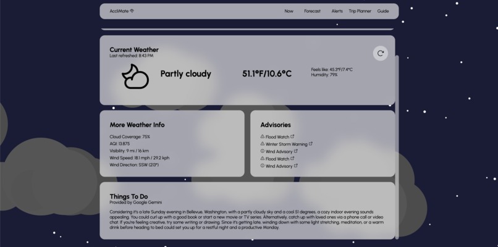The height and width of the screenshot is (247, 498).
Task: Go to the Forecast page
Action: click(x=312, y=11)
